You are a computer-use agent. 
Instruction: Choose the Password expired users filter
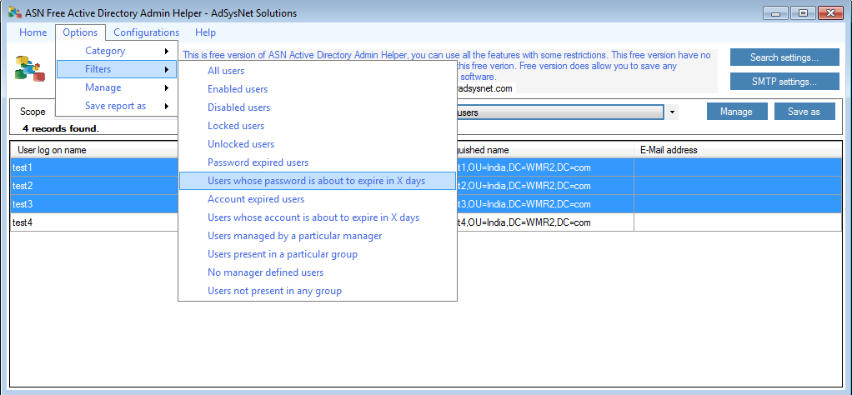click(318, 162)
